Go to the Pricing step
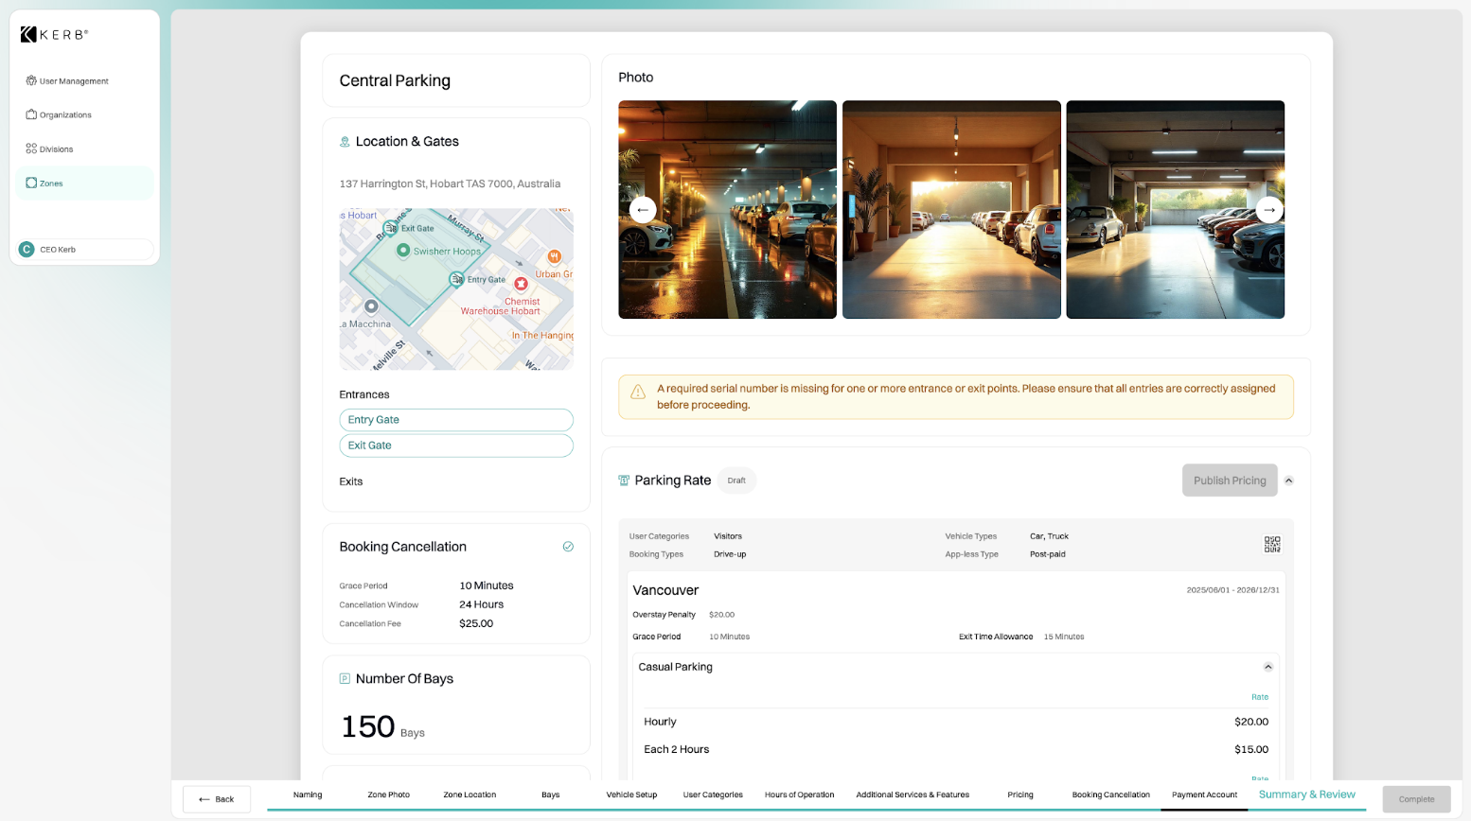 click(x=1020, y=795)
